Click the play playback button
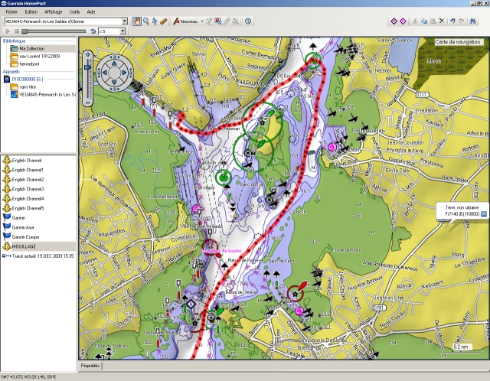 tap(8, 31)
